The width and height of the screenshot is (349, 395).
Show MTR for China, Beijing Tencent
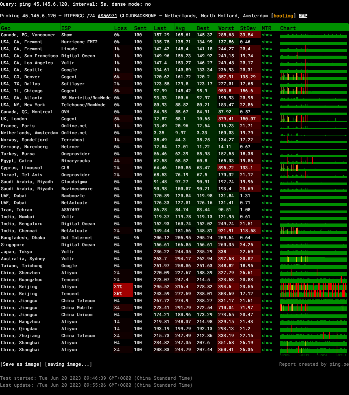click(267, 293)
